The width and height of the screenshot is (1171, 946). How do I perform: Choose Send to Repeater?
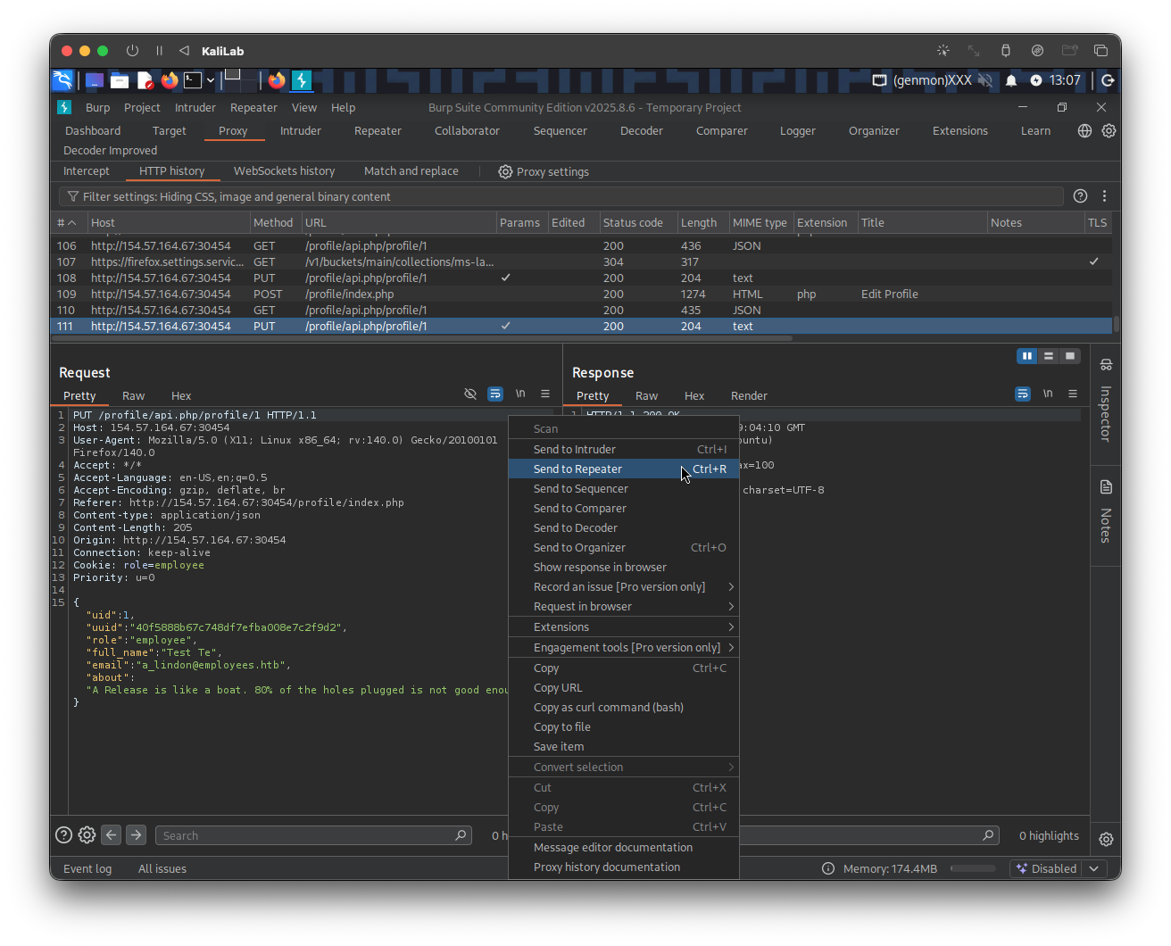(624, 469)
